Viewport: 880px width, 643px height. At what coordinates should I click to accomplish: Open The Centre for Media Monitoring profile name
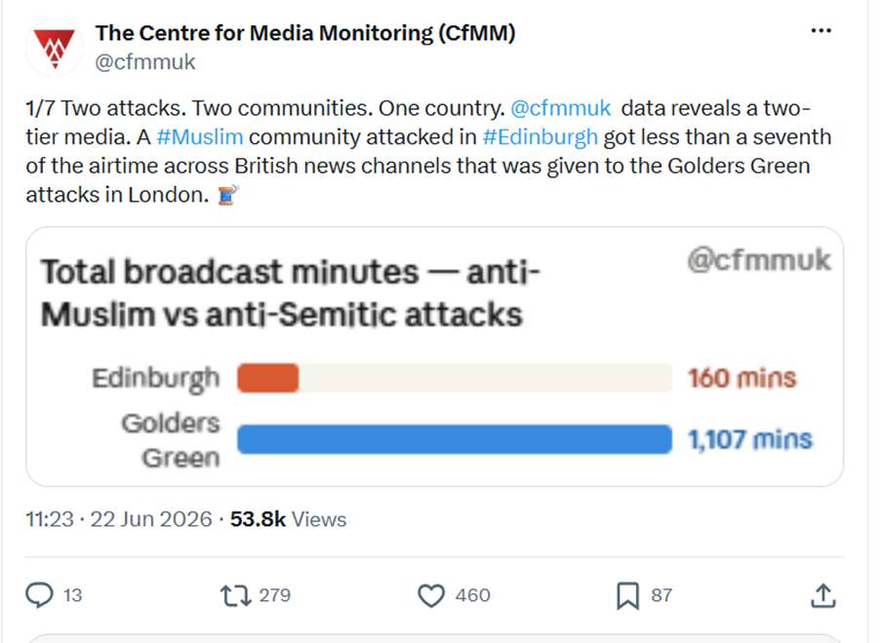coord(305,33)
